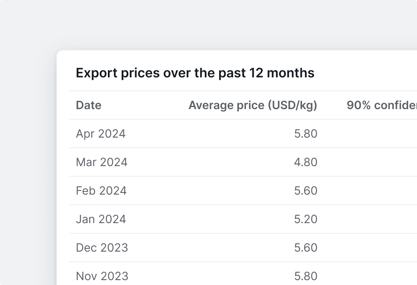Select the Mar 2024 date cell

click(x=101, y=162)
